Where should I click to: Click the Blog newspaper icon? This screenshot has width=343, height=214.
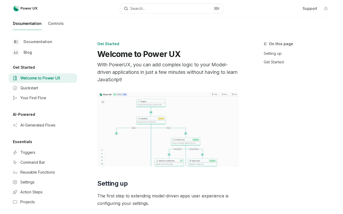click(16, 52)
